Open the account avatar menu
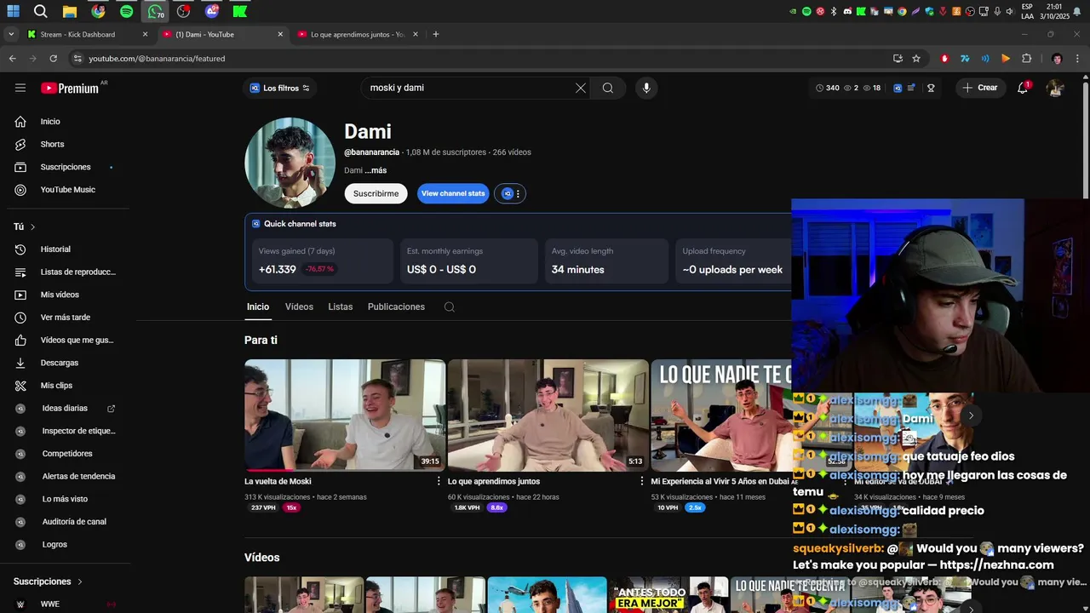This screenshot has width=1090, height=613. coord(1055,88)
